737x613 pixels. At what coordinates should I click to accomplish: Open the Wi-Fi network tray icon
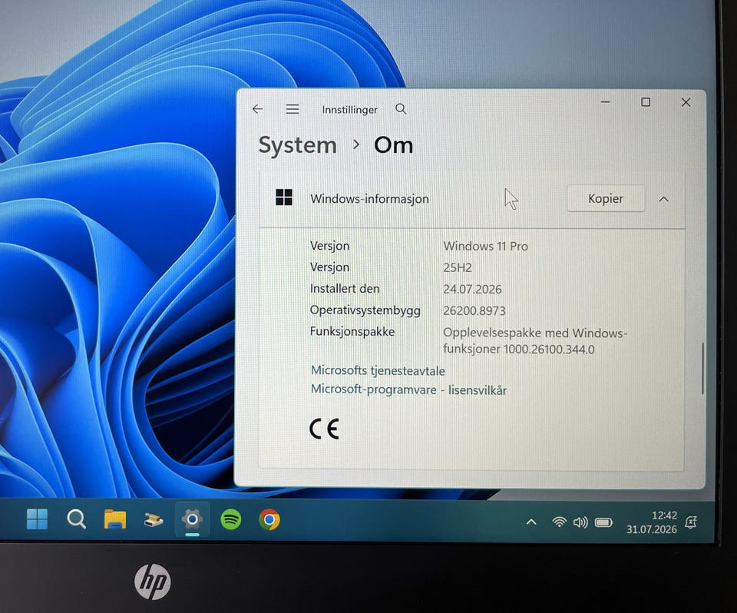pos(560,522)
